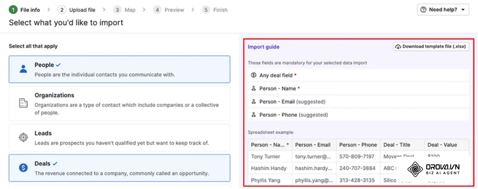Click the green step 1 circle
This screenshot has width=478, height=189.
coord(13,10)
